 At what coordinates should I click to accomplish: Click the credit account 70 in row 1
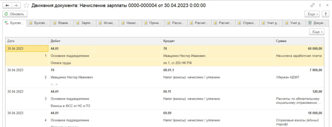tap(165, 49)
